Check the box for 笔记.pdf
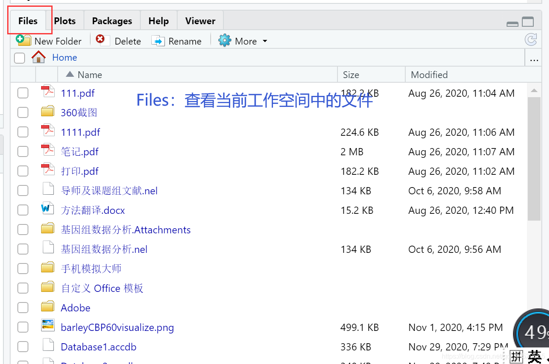The height and width of the screenshot is (364, 549). [23, 151]
